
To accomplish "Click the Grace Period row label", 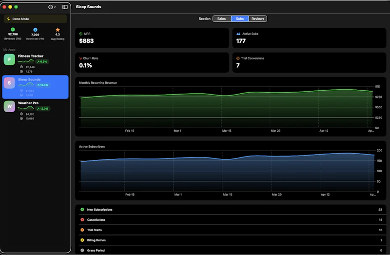I will (96, 251).
